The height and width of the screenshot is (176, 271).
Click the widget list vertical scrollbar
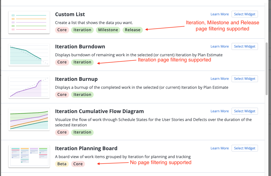267,69
